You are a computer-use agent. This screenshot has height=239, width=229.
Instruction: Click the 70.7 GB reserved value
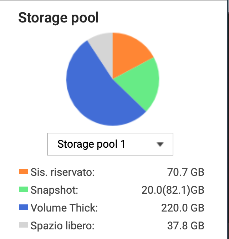(185, 172)
